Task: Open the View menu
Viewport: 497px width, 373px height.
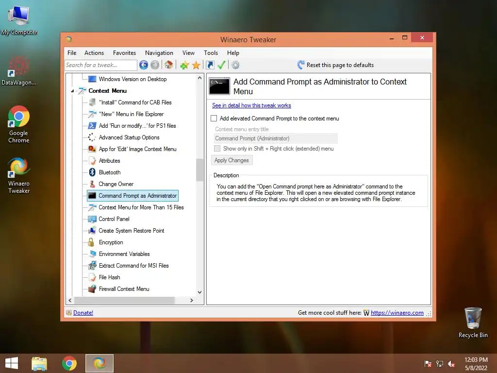Action: 188,53
